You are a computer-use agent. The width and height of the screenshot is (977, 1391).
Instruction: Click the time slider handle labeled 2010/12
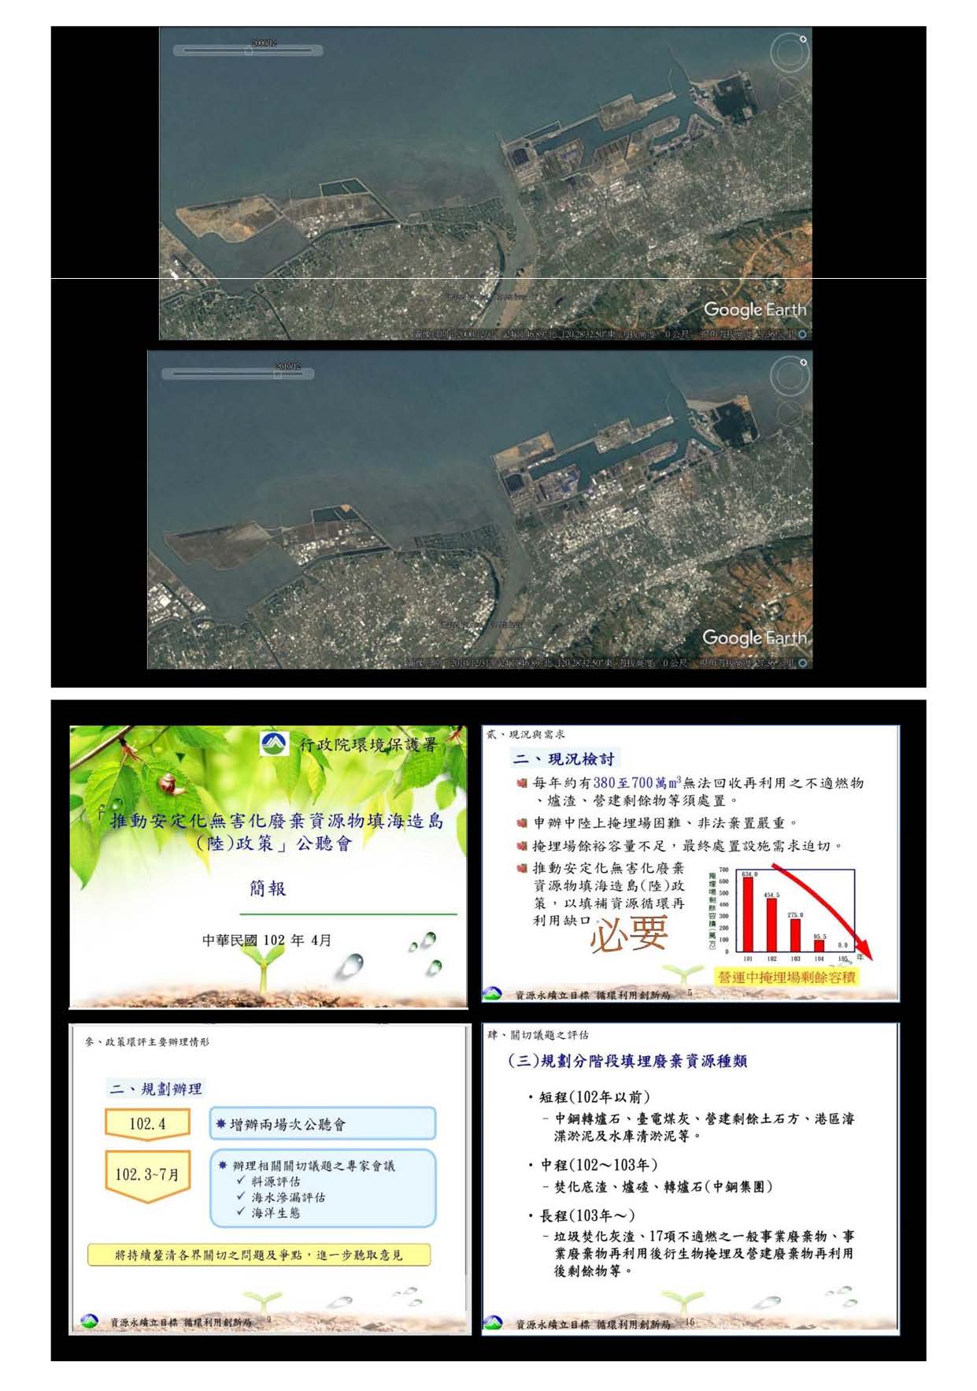click(x=278, y=375)
